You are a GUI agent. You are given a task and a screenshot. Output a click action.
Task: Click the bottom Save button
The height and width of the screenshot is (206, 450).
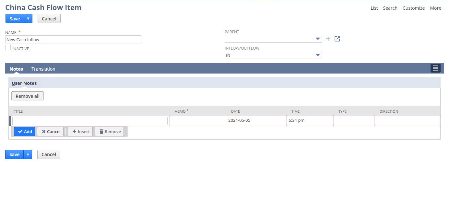(x=14, y=154)
